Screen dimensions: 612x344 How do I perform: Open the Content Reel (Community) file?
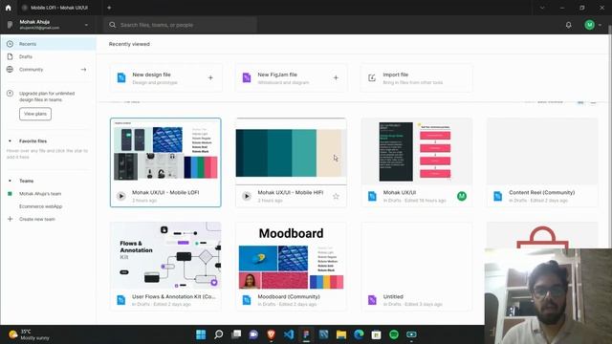pyautogui.click(x=542, y=162)
